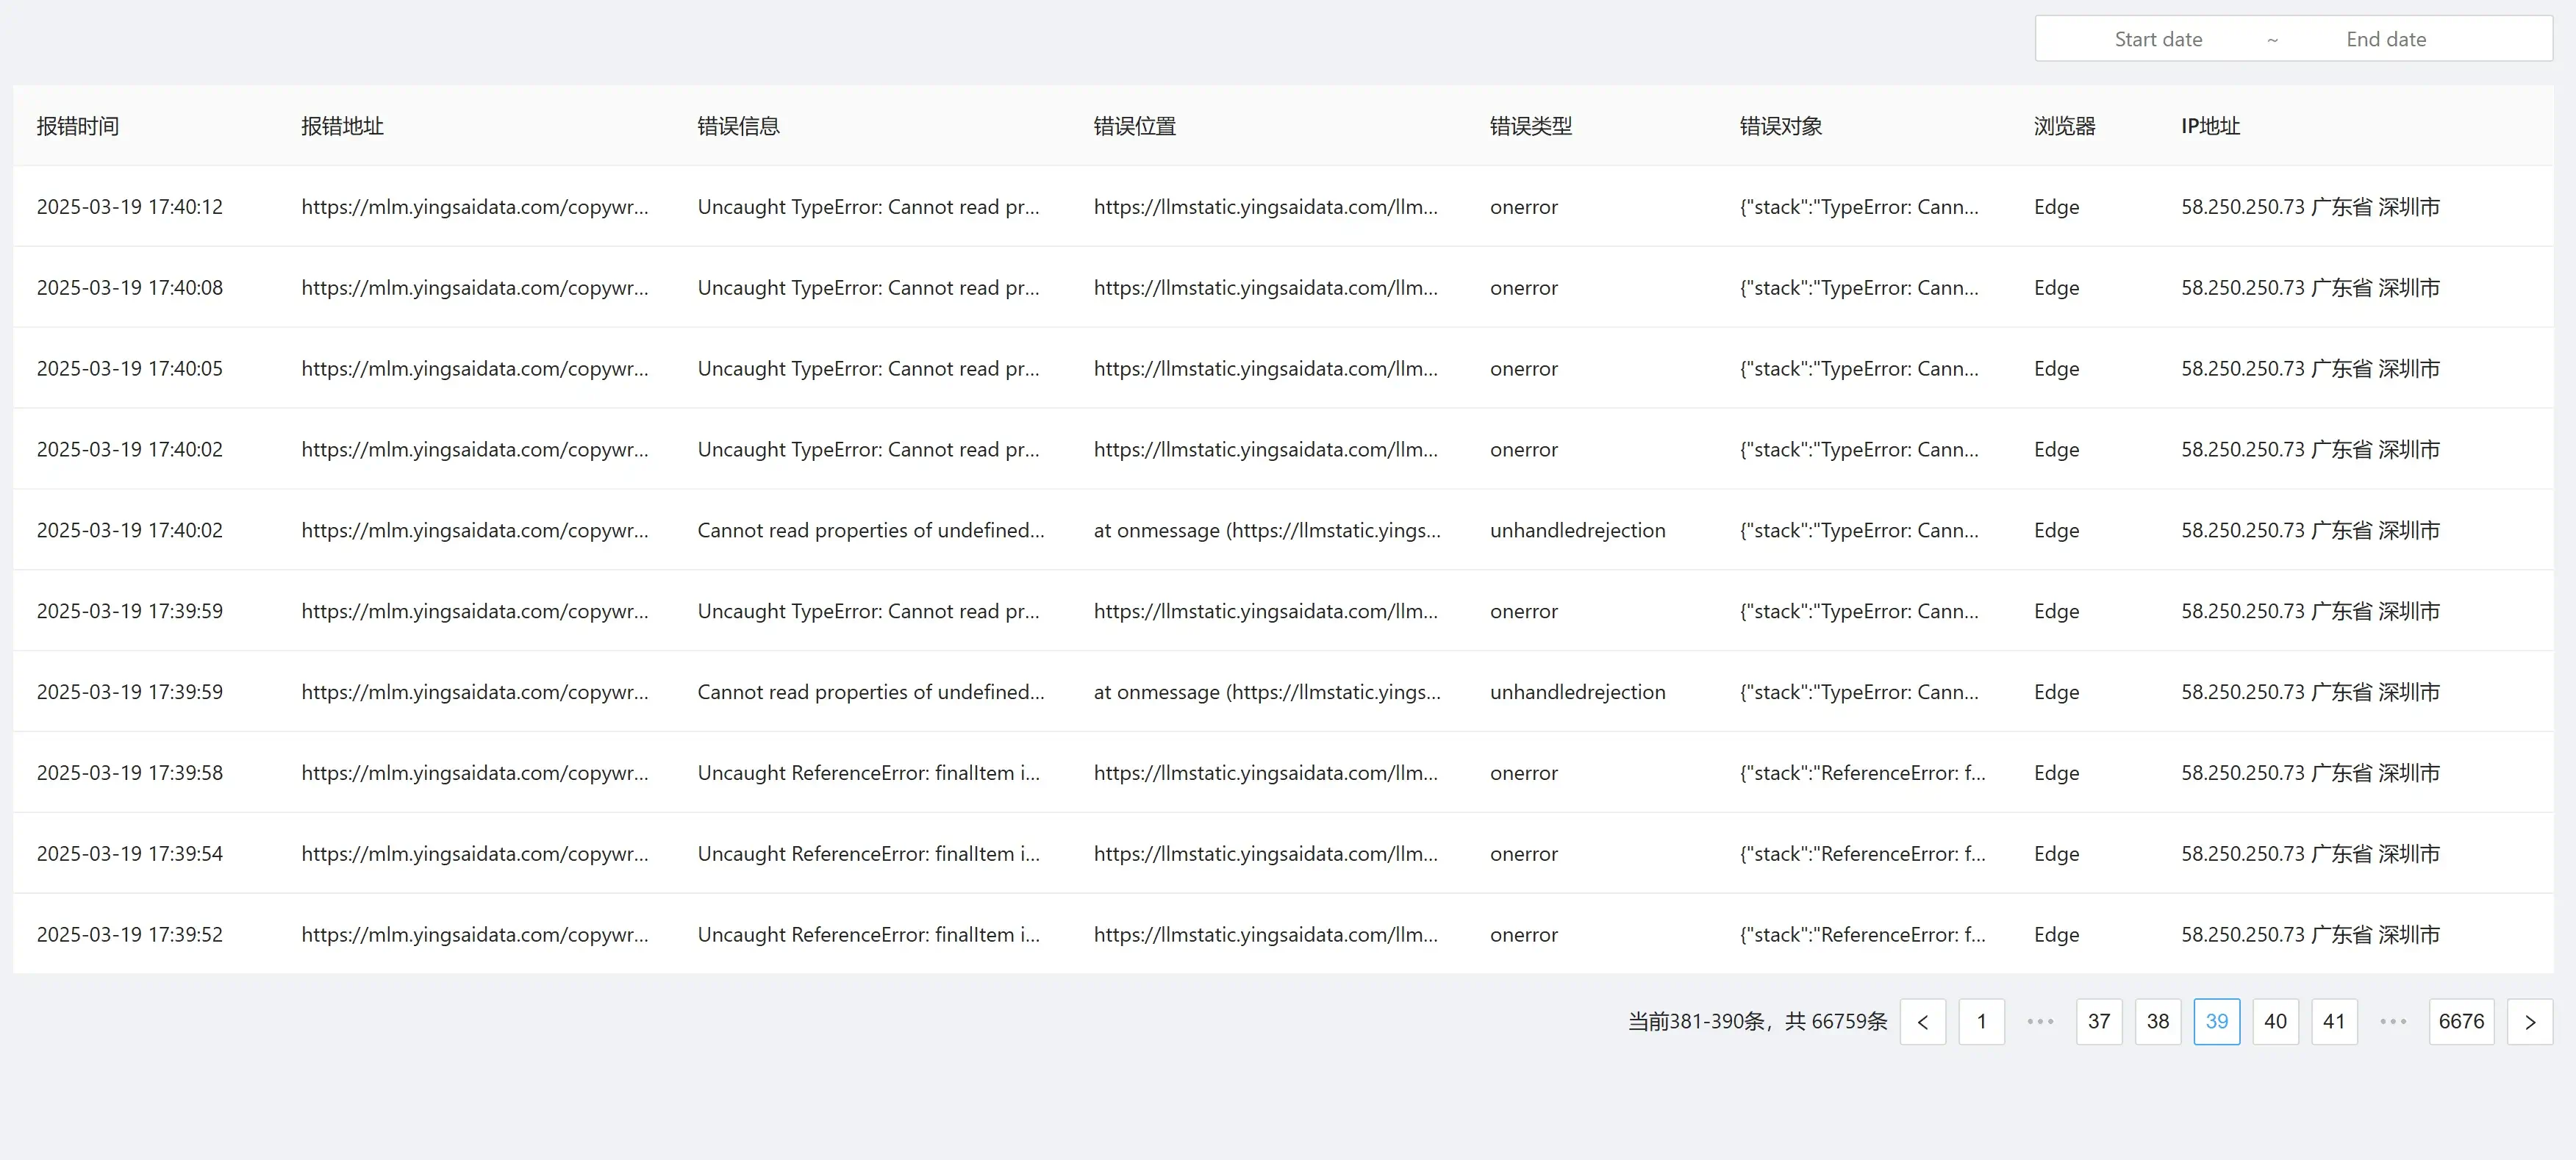The height and width of the screenshot is (1160, 2576).
Task: Select the row timestamped 2025-03-19 17:40:12
Action: click(x=130, y=207)
